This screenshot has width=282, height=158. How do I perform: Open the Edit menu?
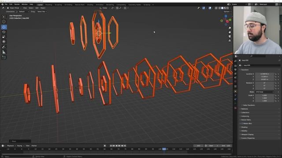[x=11, y=4]
